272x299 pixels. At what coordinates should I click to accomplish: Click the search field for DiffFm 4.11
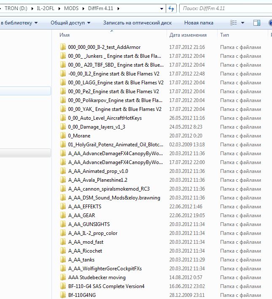[226, 8]
